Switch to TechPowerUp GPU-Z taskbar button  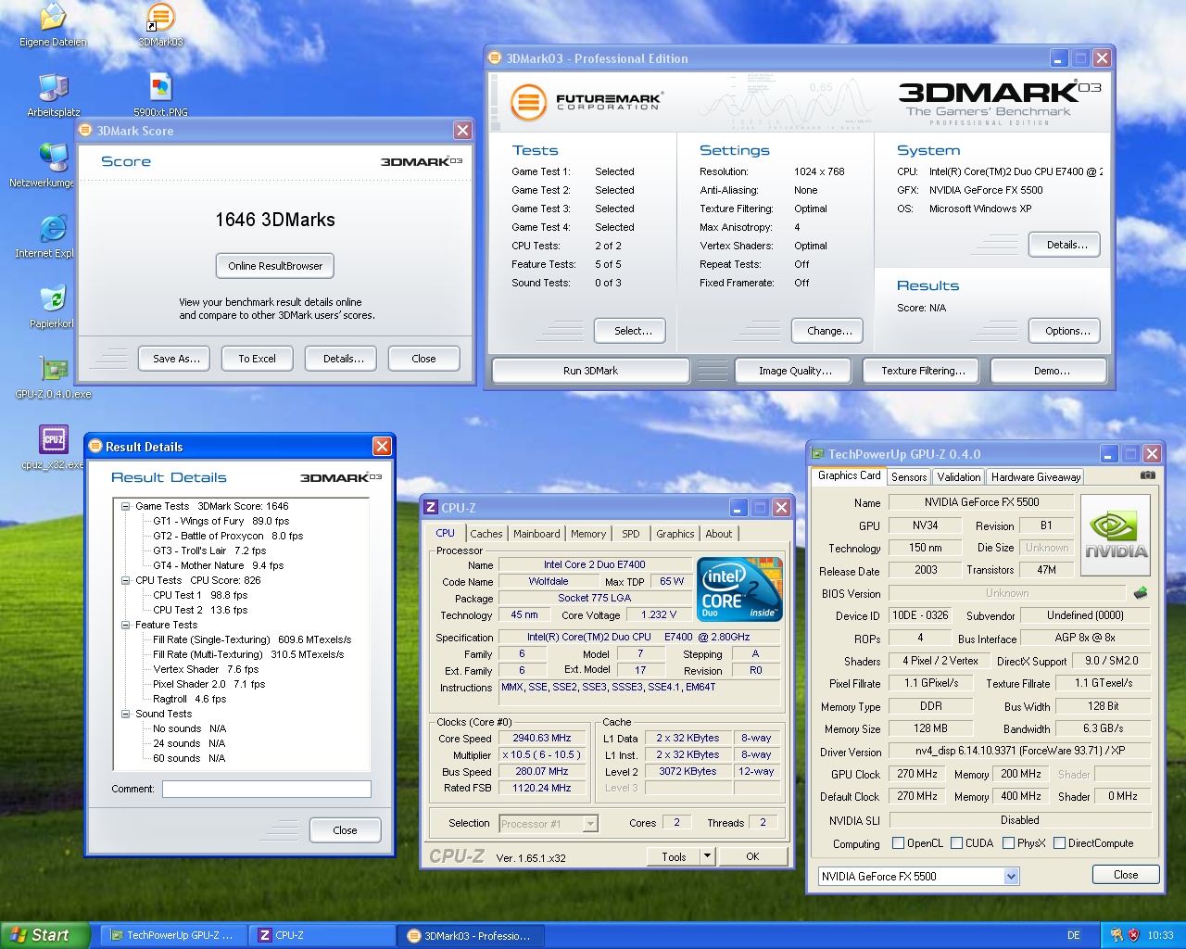[x=172, y=935]
